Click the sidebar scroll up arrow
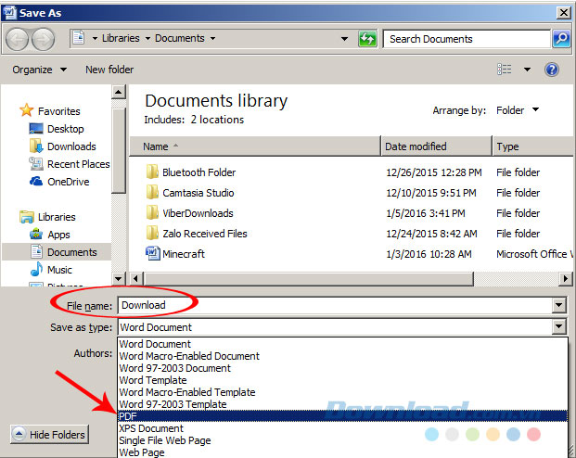This screenshot has width=576, height=458. pyautogui.click(x=119, y=92)
